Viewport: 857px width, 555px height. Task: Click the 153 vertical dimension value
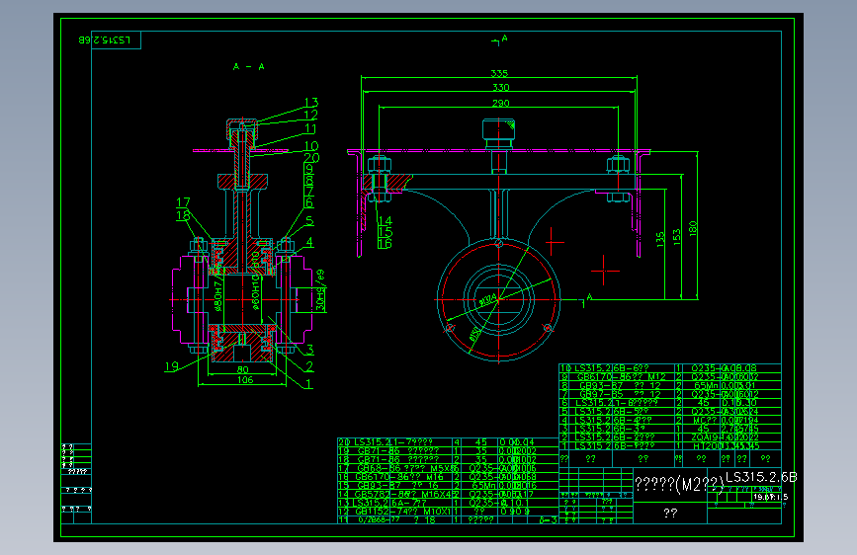(x=677, y=237)
